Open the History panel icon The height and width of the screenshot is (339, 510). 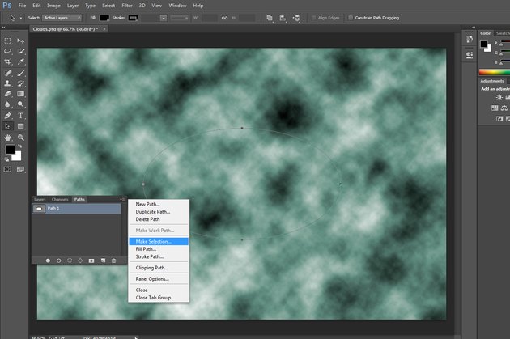(470, 40)
